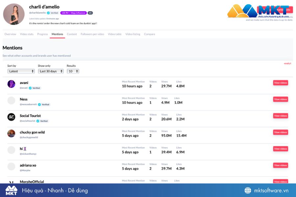This screenshot has height=197, width=296.
Task: Open the Social Tourist account name
Action: point(30,116)
